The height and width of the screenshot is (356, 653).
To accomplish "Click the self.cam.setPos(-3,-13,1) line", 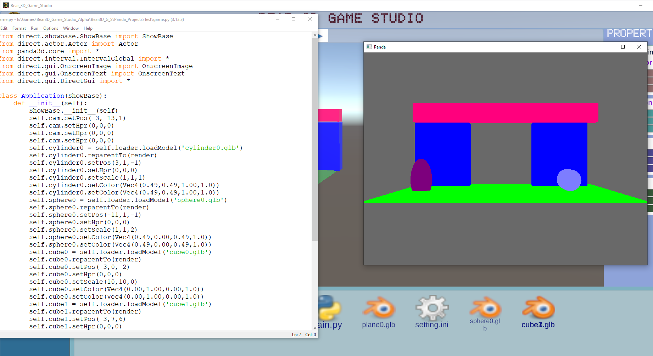I will [77, 118].
